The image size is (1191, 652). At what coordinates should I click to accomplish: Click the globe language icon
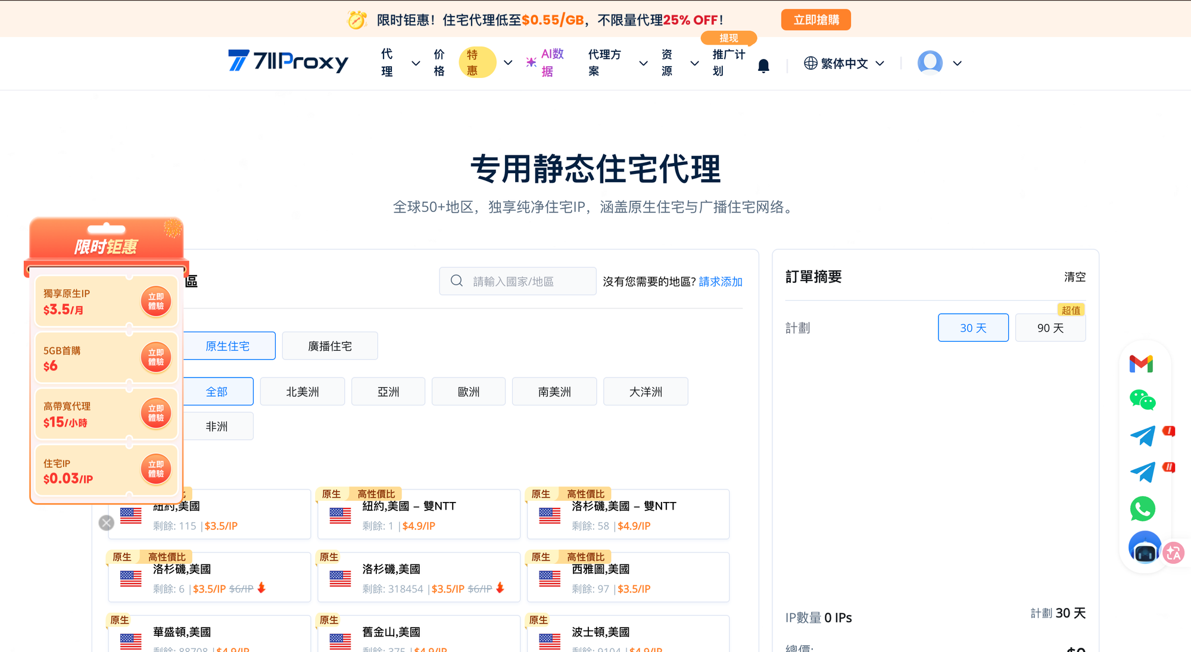click(810, 63)
